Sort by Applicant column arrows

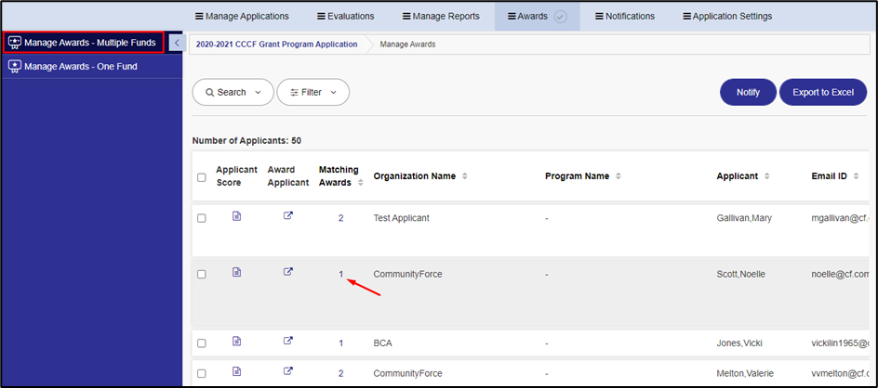click(767, 176)
